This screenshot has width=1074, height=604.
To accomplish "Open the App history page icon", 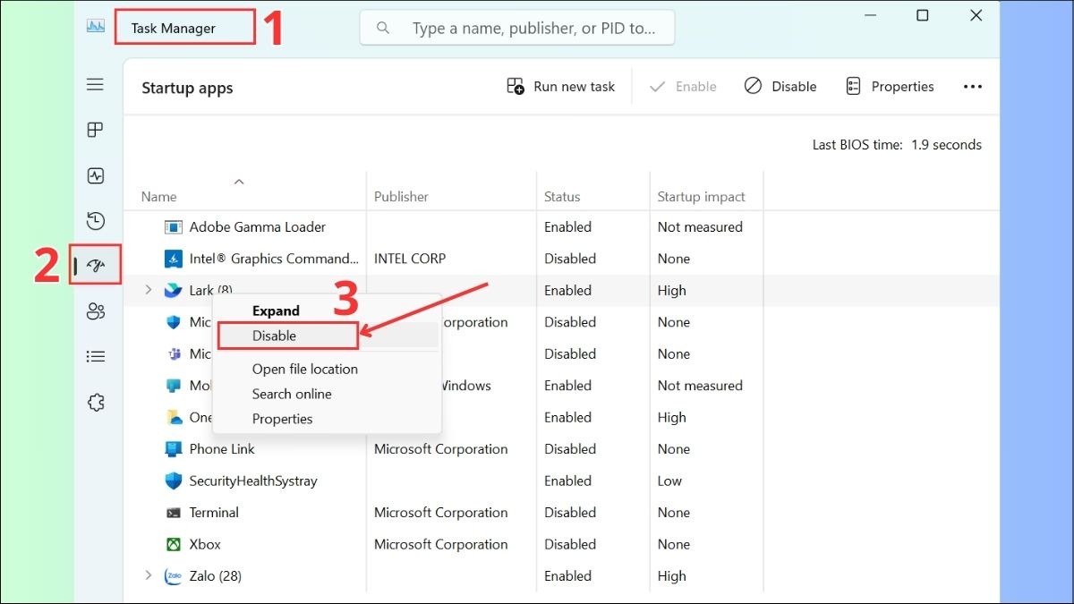I will pyautogui.click(x=95, y=221).
